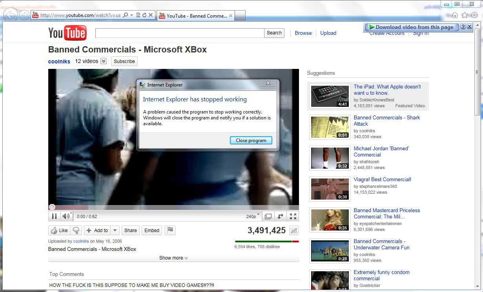The height and width of the screenshot is (292, 483).
Task: Click the iPad video thumbnail
Action: 330,96
